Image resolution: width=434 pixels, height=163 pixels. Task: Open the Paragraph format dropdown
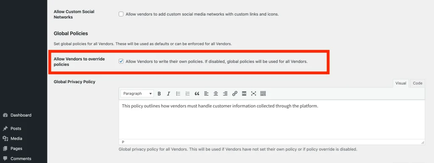pyautogui.click(x=137, y=94)
